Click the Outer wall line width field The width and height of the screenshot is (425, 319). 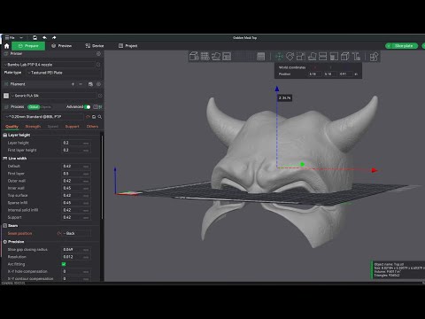(76, 181)
